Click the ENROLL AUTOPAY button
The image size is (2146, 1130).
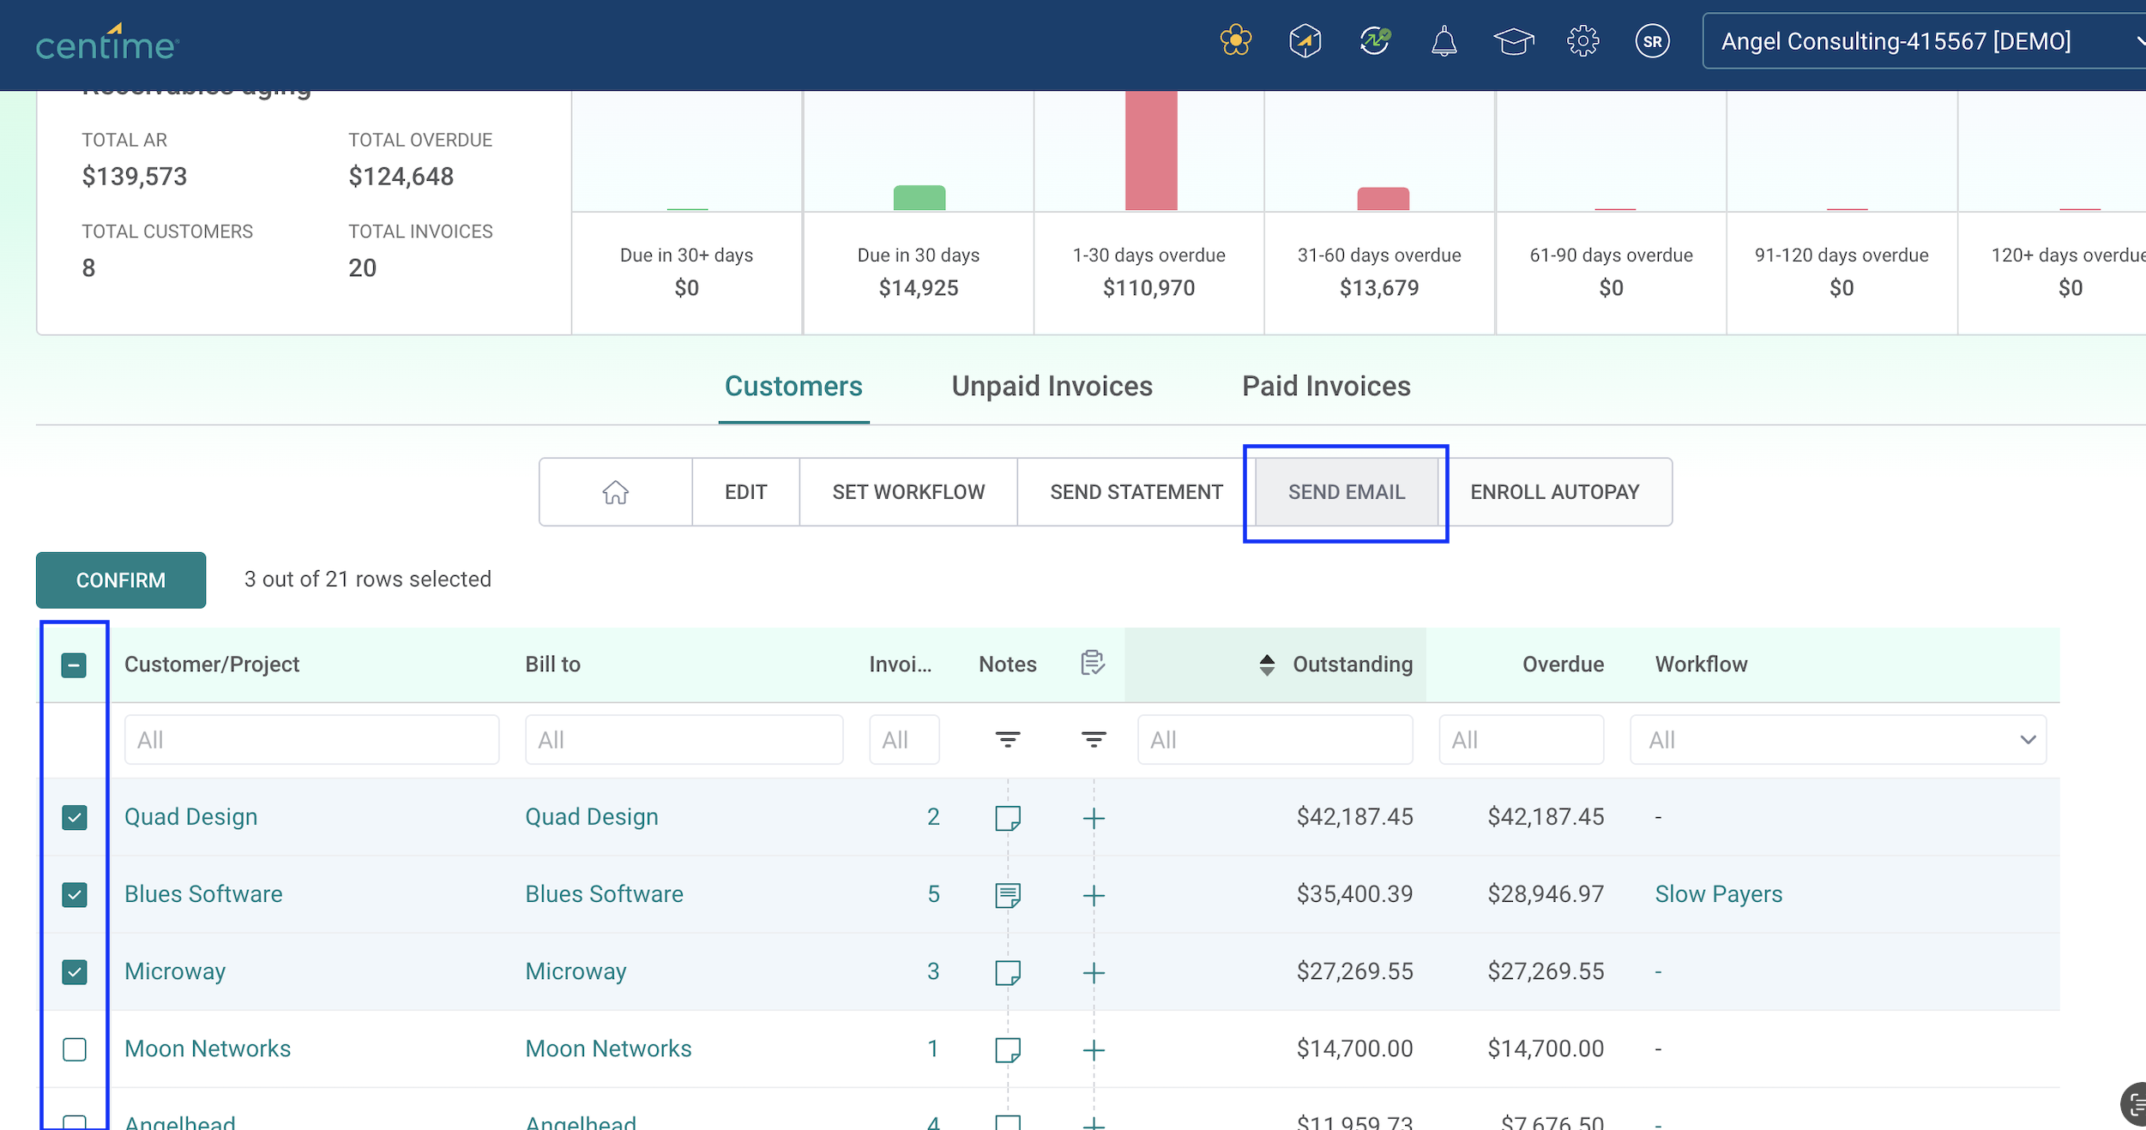(x=1554, y=492)
